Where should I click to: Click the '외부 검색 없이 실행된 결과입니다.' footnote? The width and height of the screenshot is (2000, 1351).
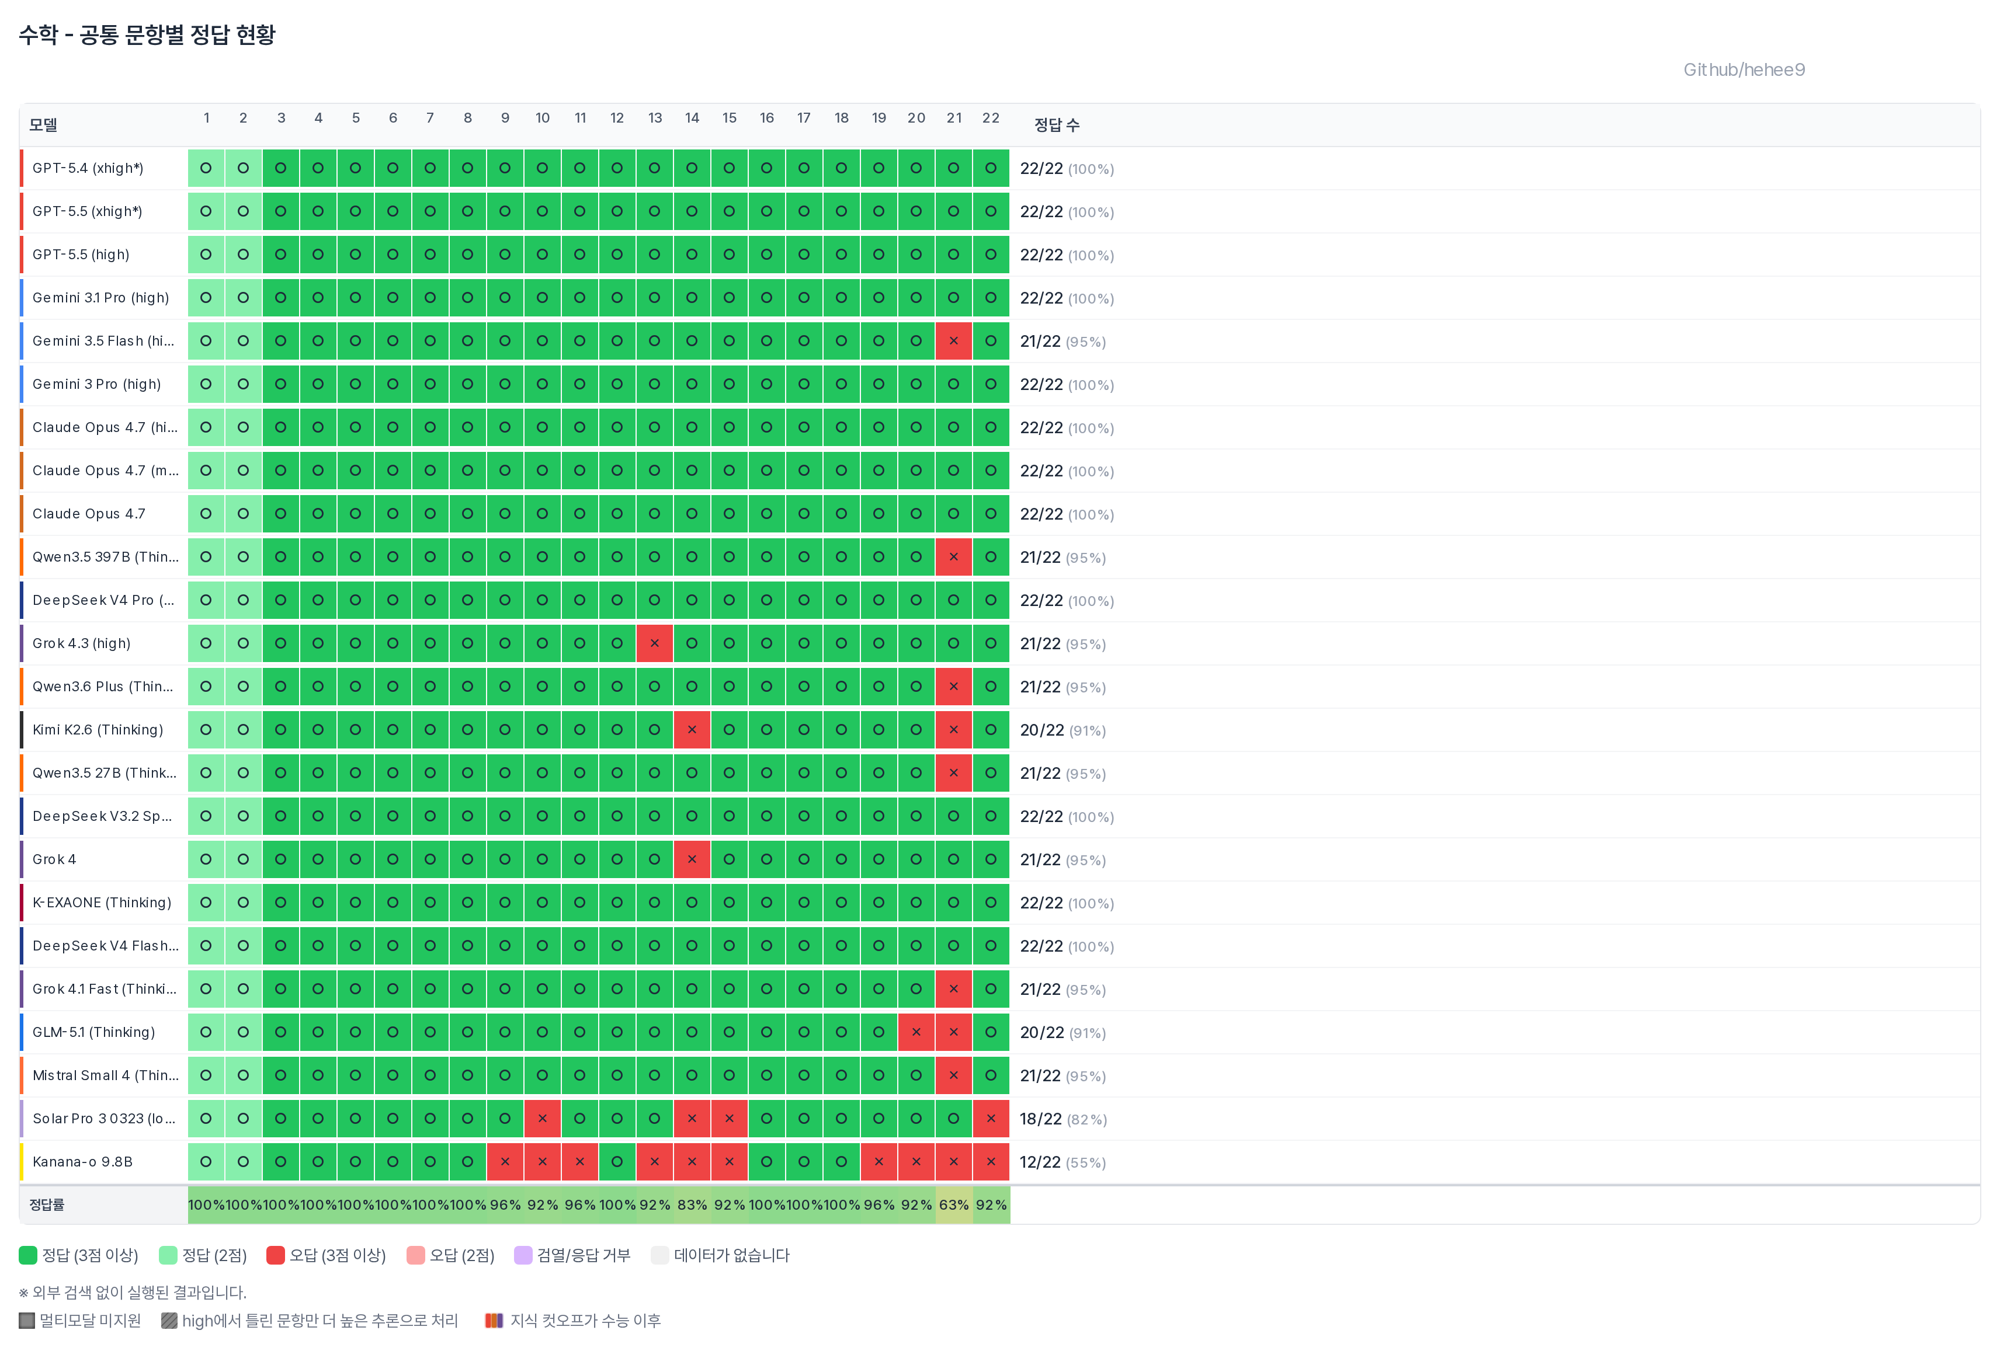[133, 1291]
